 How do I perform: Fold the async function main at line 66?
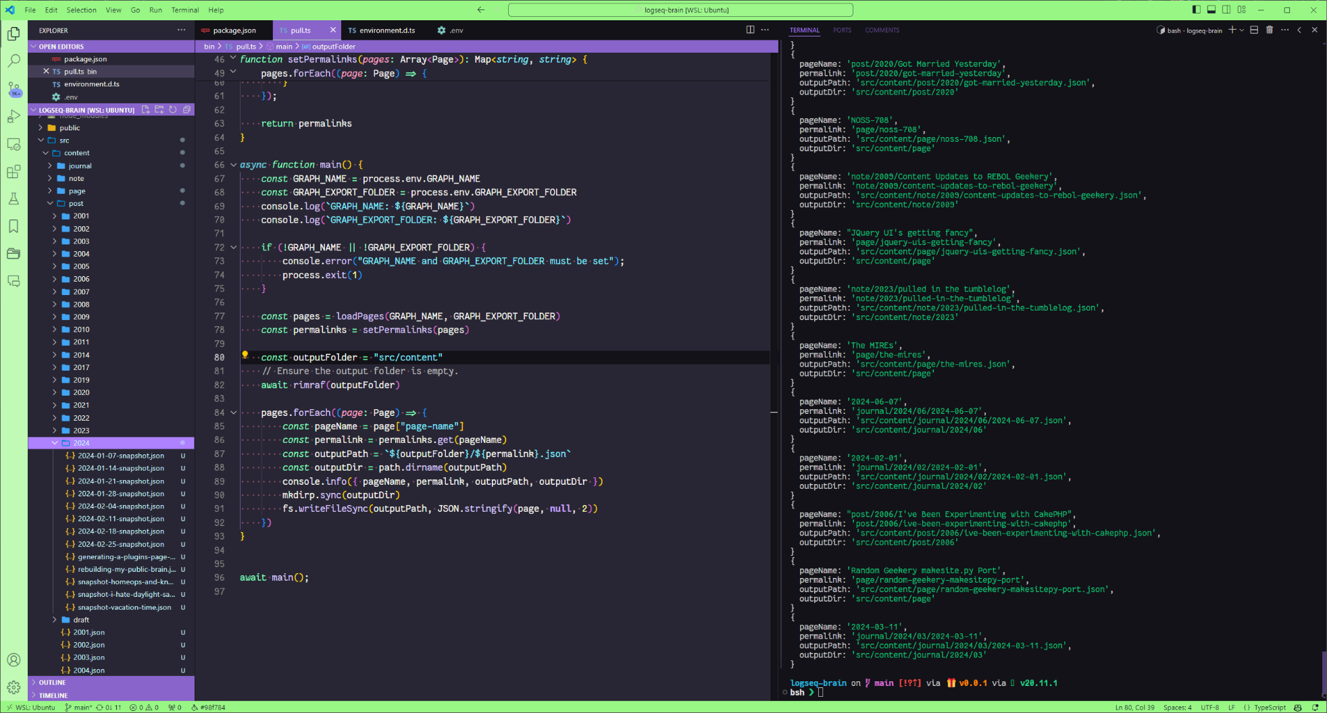(233, 165)
